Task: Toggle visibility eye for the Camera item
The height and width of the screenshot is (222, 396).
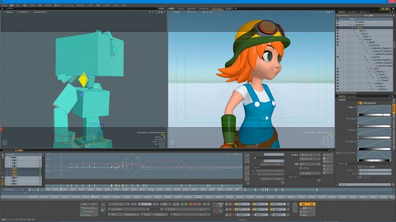Action: pyautogui.click(x=338, y=21)
